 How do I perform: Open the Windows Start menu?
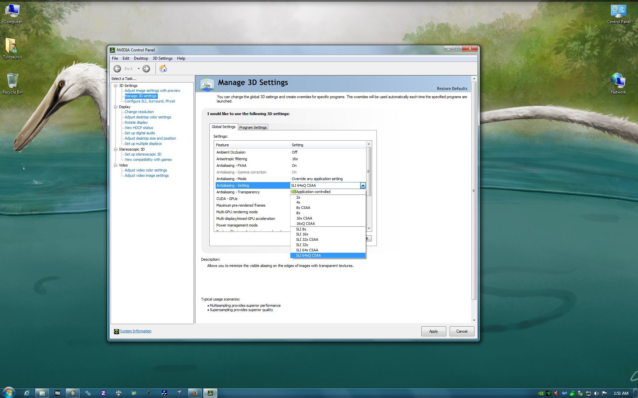click(x=9, y=393)
